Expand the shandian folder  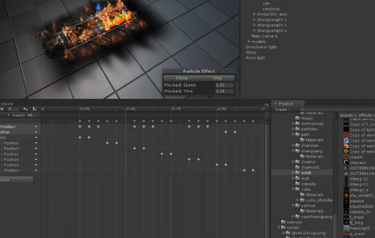[x=293, y=145]
